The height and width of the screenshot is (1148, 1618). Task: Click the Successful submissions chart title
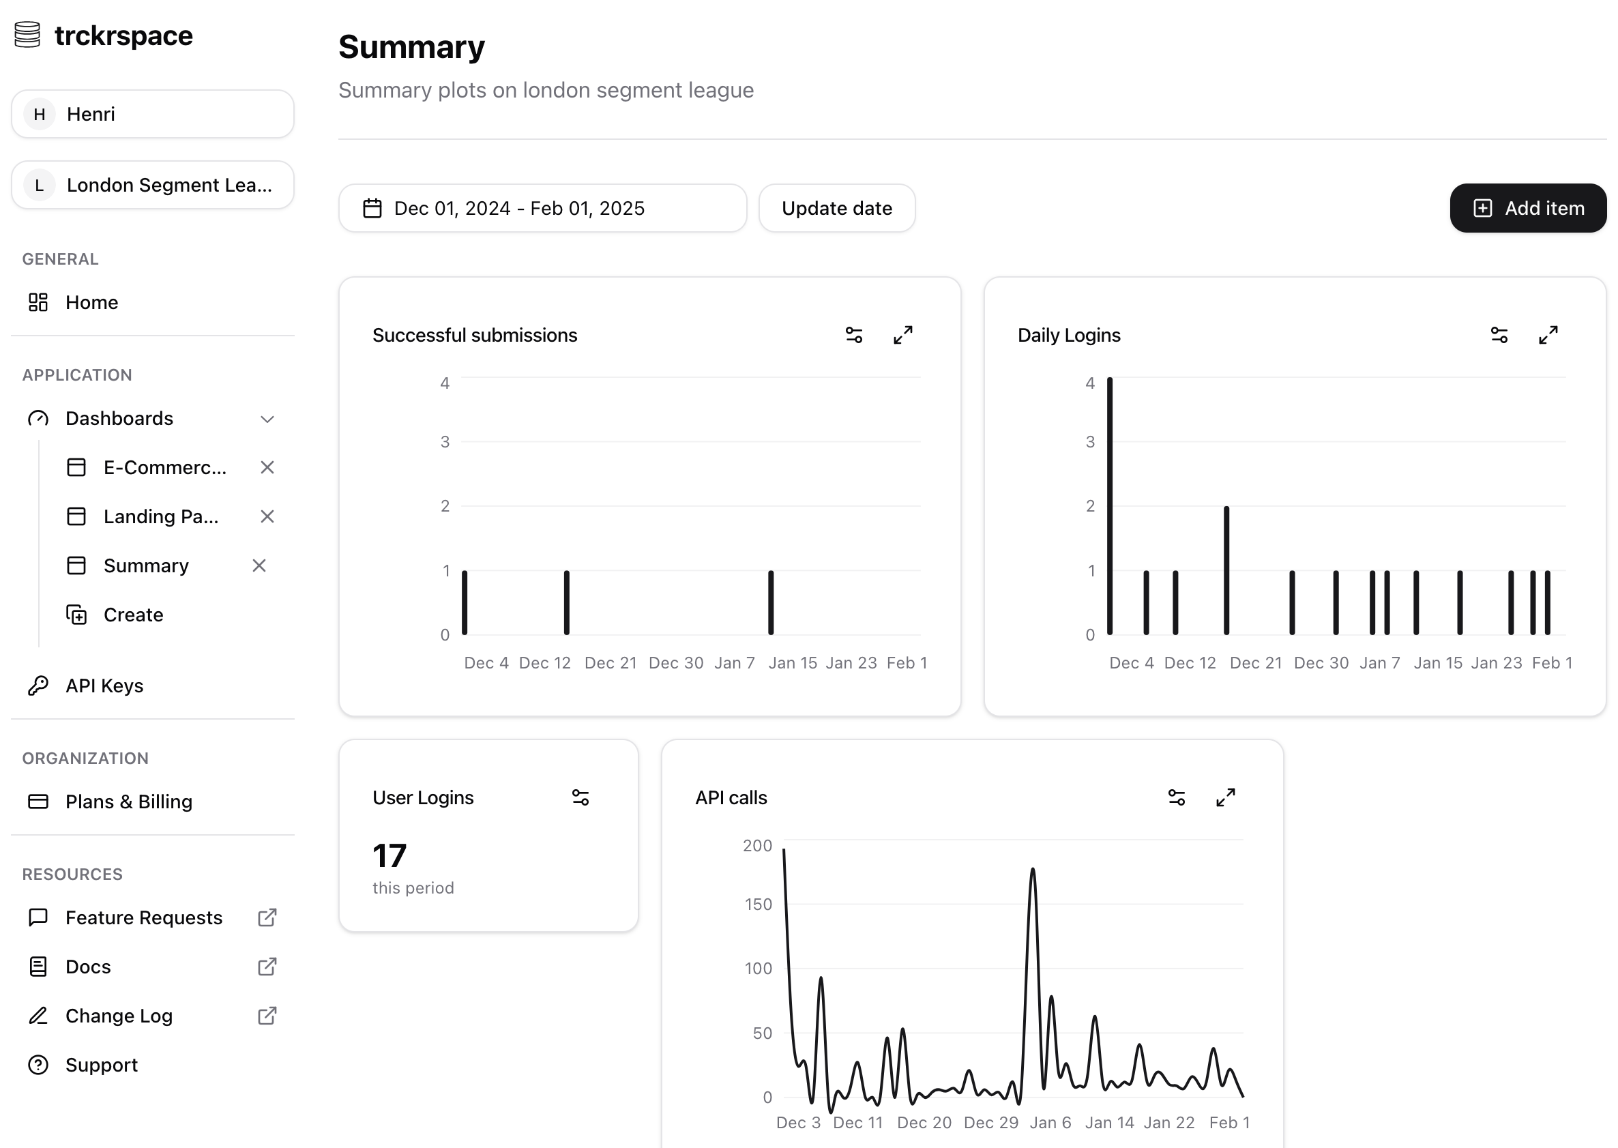474,335
